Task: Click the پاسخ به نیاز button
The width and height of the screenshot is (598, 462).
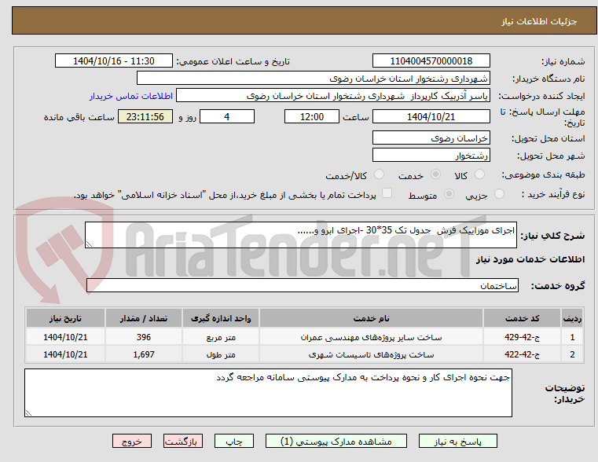Action: click(457, 442)
